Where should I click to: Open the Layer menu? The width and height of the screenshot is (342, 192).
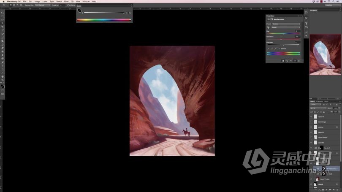pos(45,1)
